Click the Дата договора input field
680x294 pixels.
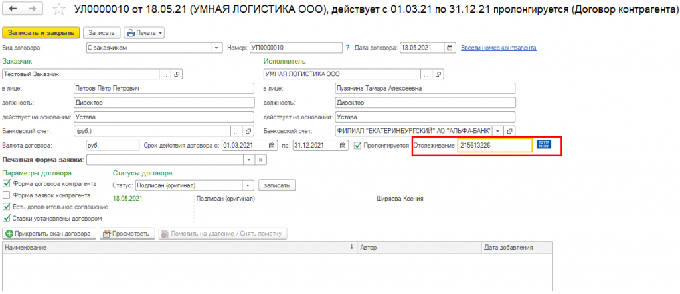tap(422, 48)
